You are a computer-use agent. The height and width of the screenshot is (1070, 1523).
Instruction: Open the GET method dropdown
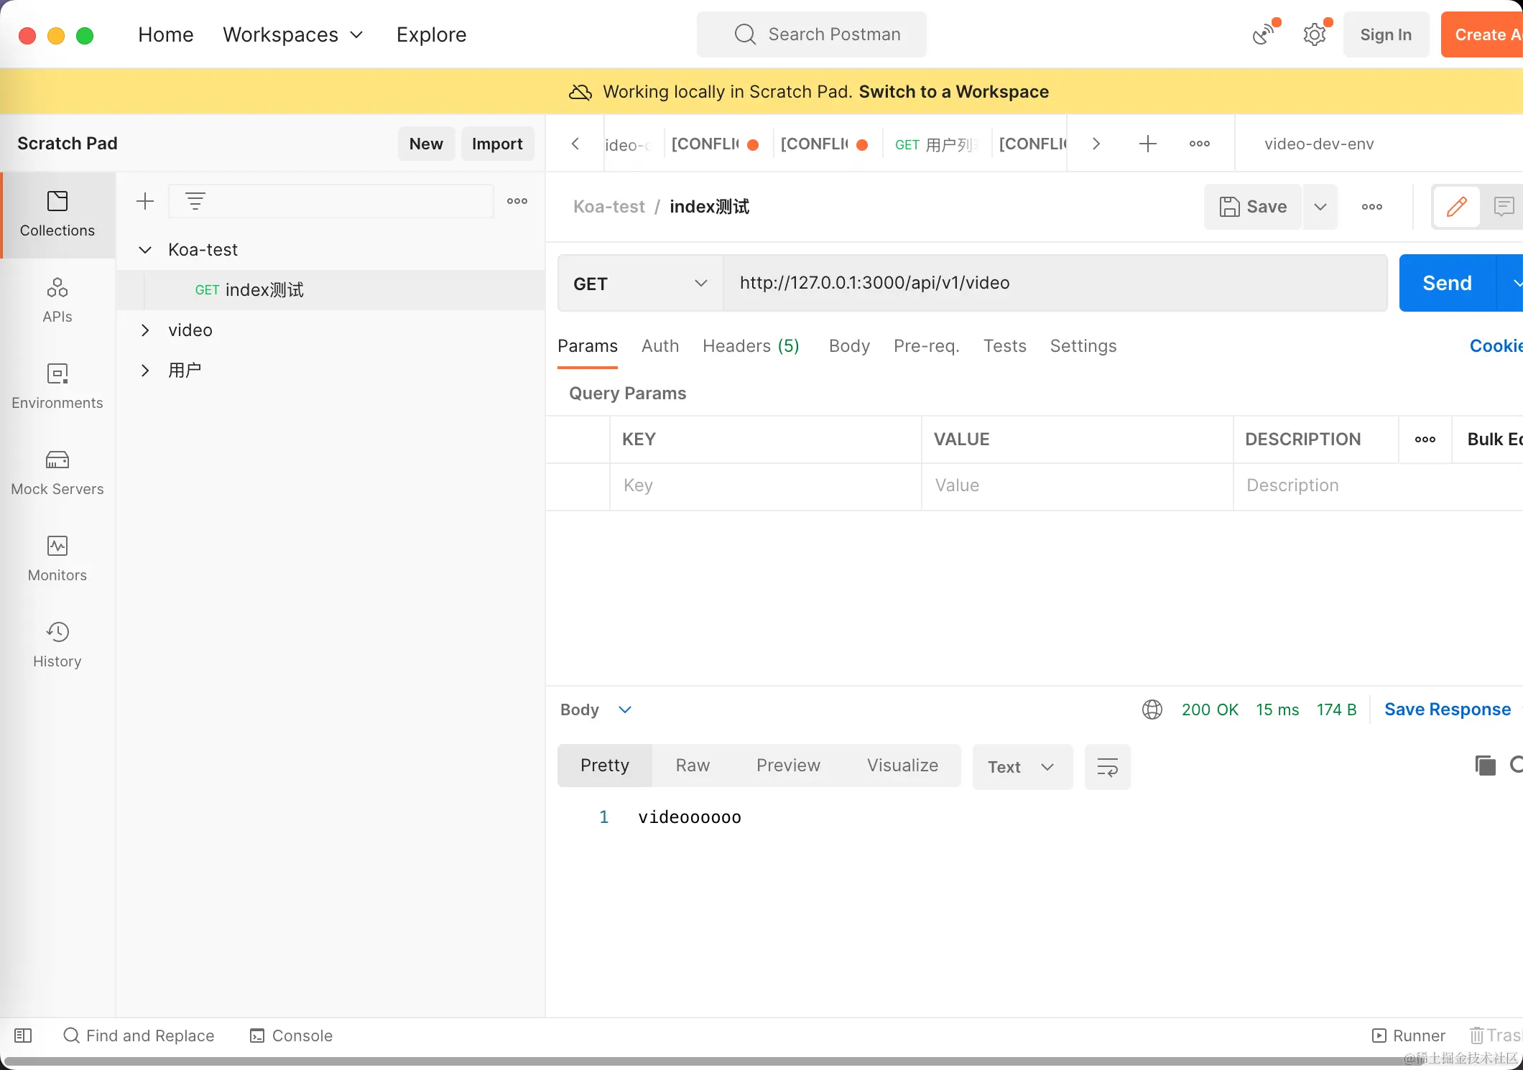pos(639,284)
